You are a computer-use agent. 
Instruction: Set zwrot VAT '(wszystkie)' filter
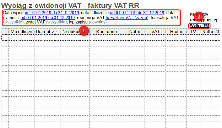pyautogui.click(x=56, y=22)
